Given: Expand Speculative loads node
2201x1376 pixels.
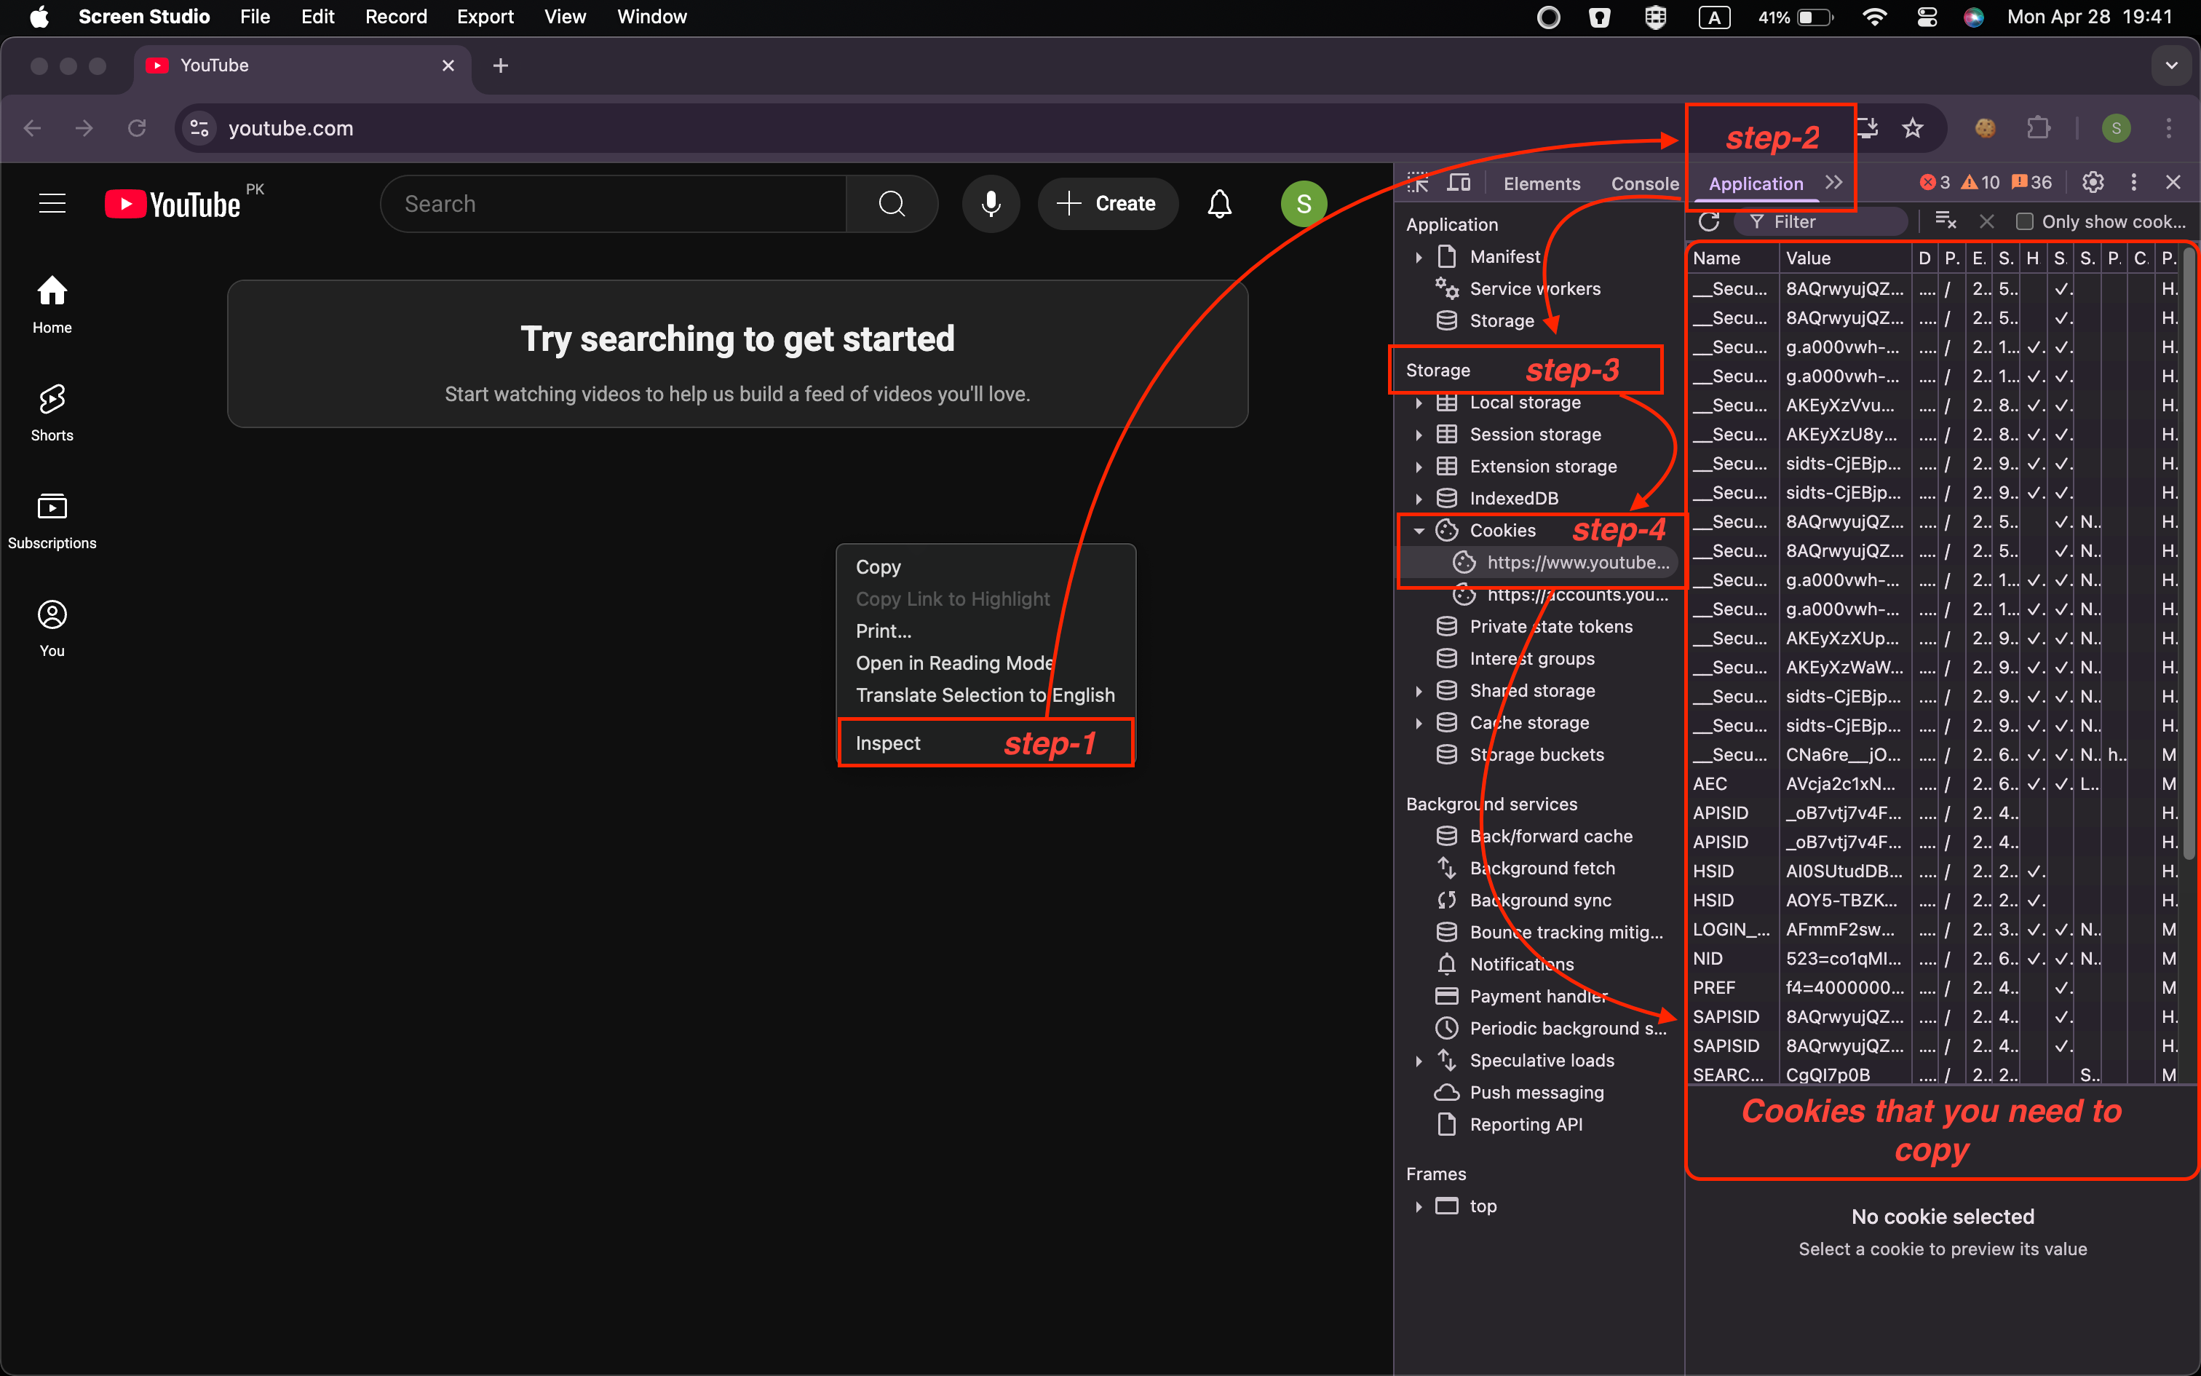Looking at the screenshot, I should (x=1419, y=1060).
